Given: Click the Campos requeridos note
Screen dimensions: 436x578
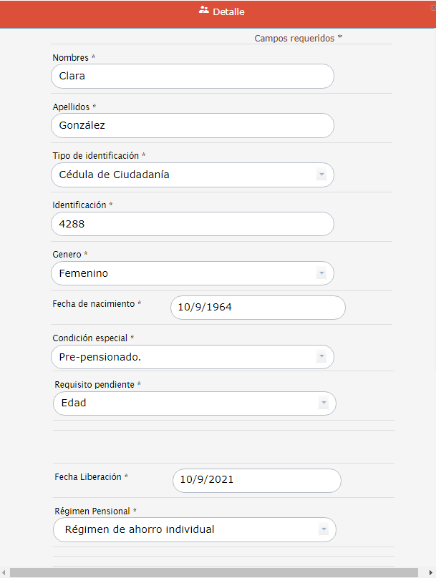Looking at the screenshot, I should coord(298,39).
